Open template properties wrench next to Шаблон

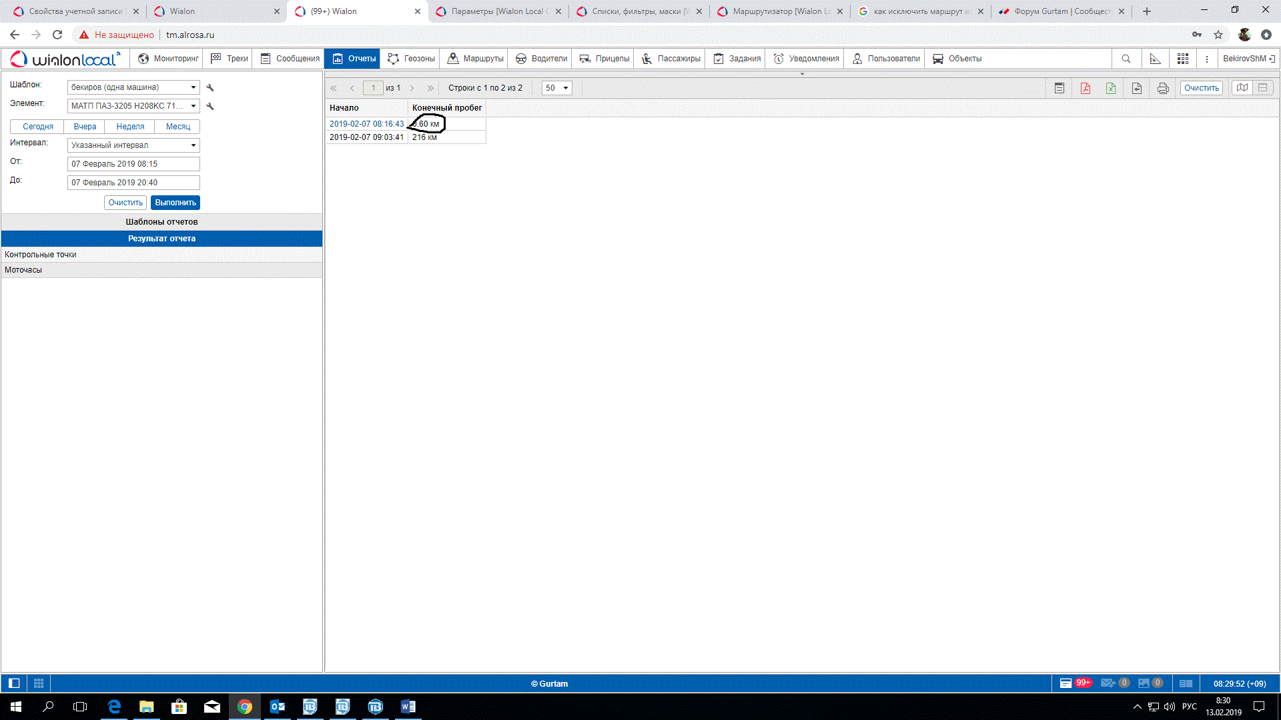tap(210, 87)
